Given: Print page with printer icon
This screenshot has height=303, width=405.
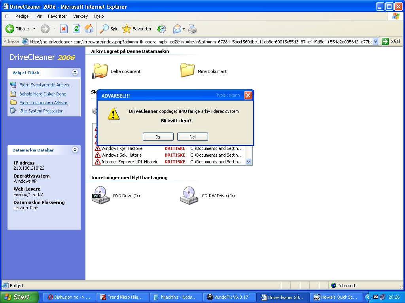Looking at the screenshot, I should tap(193, 29).
